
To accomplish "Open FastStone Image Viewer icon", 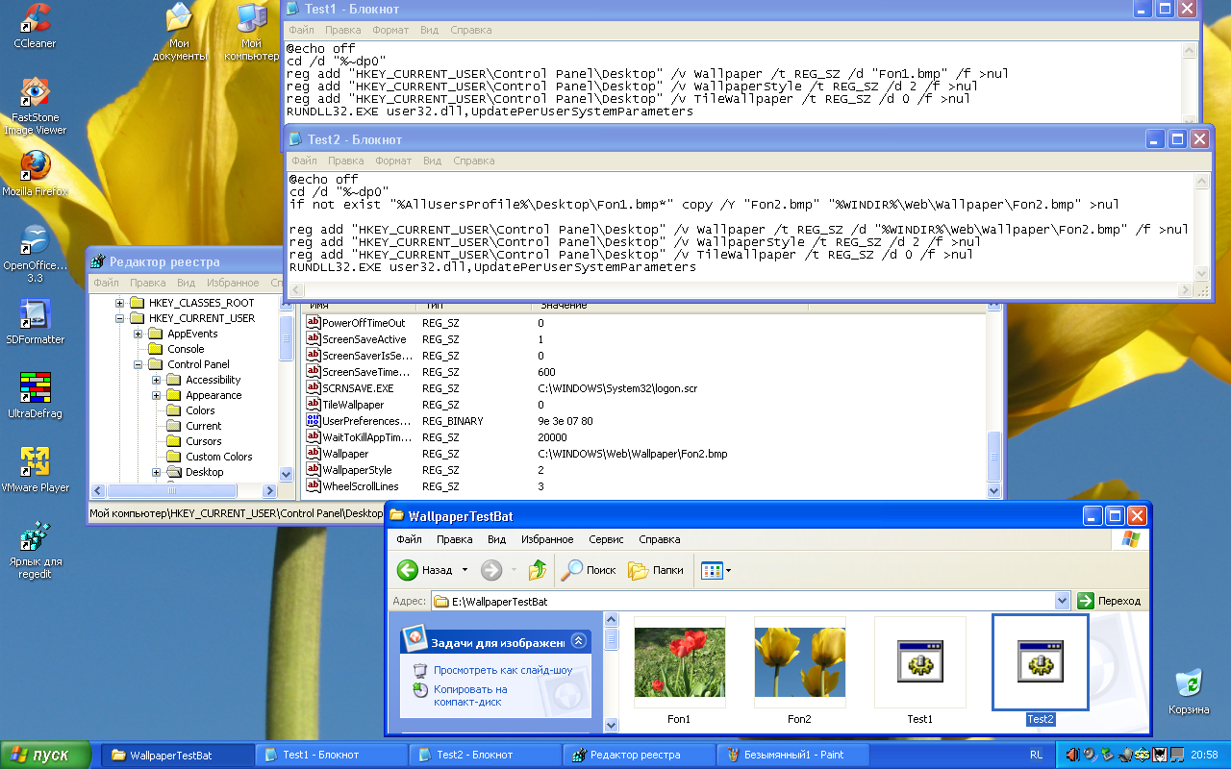I will tap(35, 92).
